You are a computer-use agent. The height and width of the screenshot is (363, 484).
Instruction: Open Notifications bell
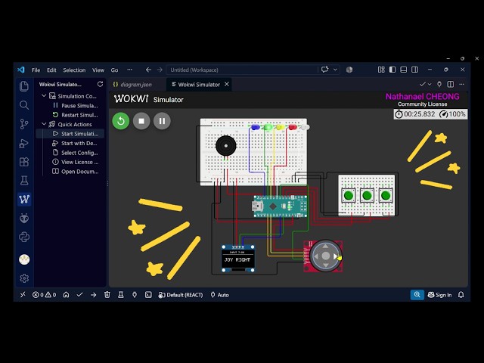461,295
